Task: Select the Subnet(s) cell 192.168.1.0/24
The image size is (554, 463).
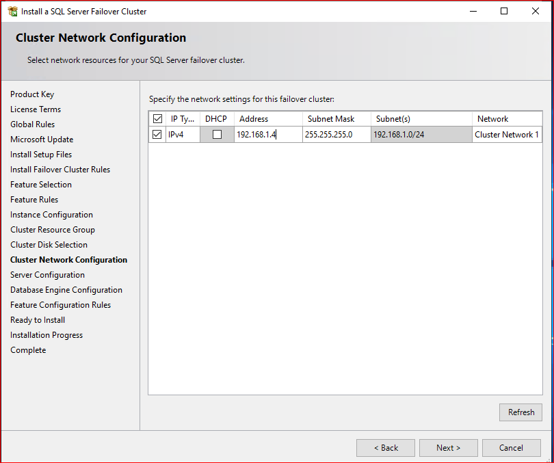Action: point(421,135)
